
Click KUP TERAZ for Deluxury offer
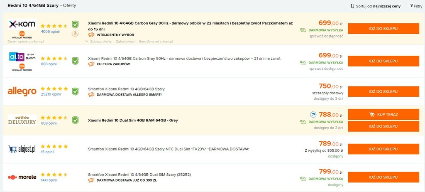click(383, 114)
